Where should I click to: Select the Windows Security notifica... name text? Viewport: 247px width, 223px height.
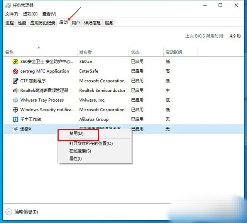point(47,110)
